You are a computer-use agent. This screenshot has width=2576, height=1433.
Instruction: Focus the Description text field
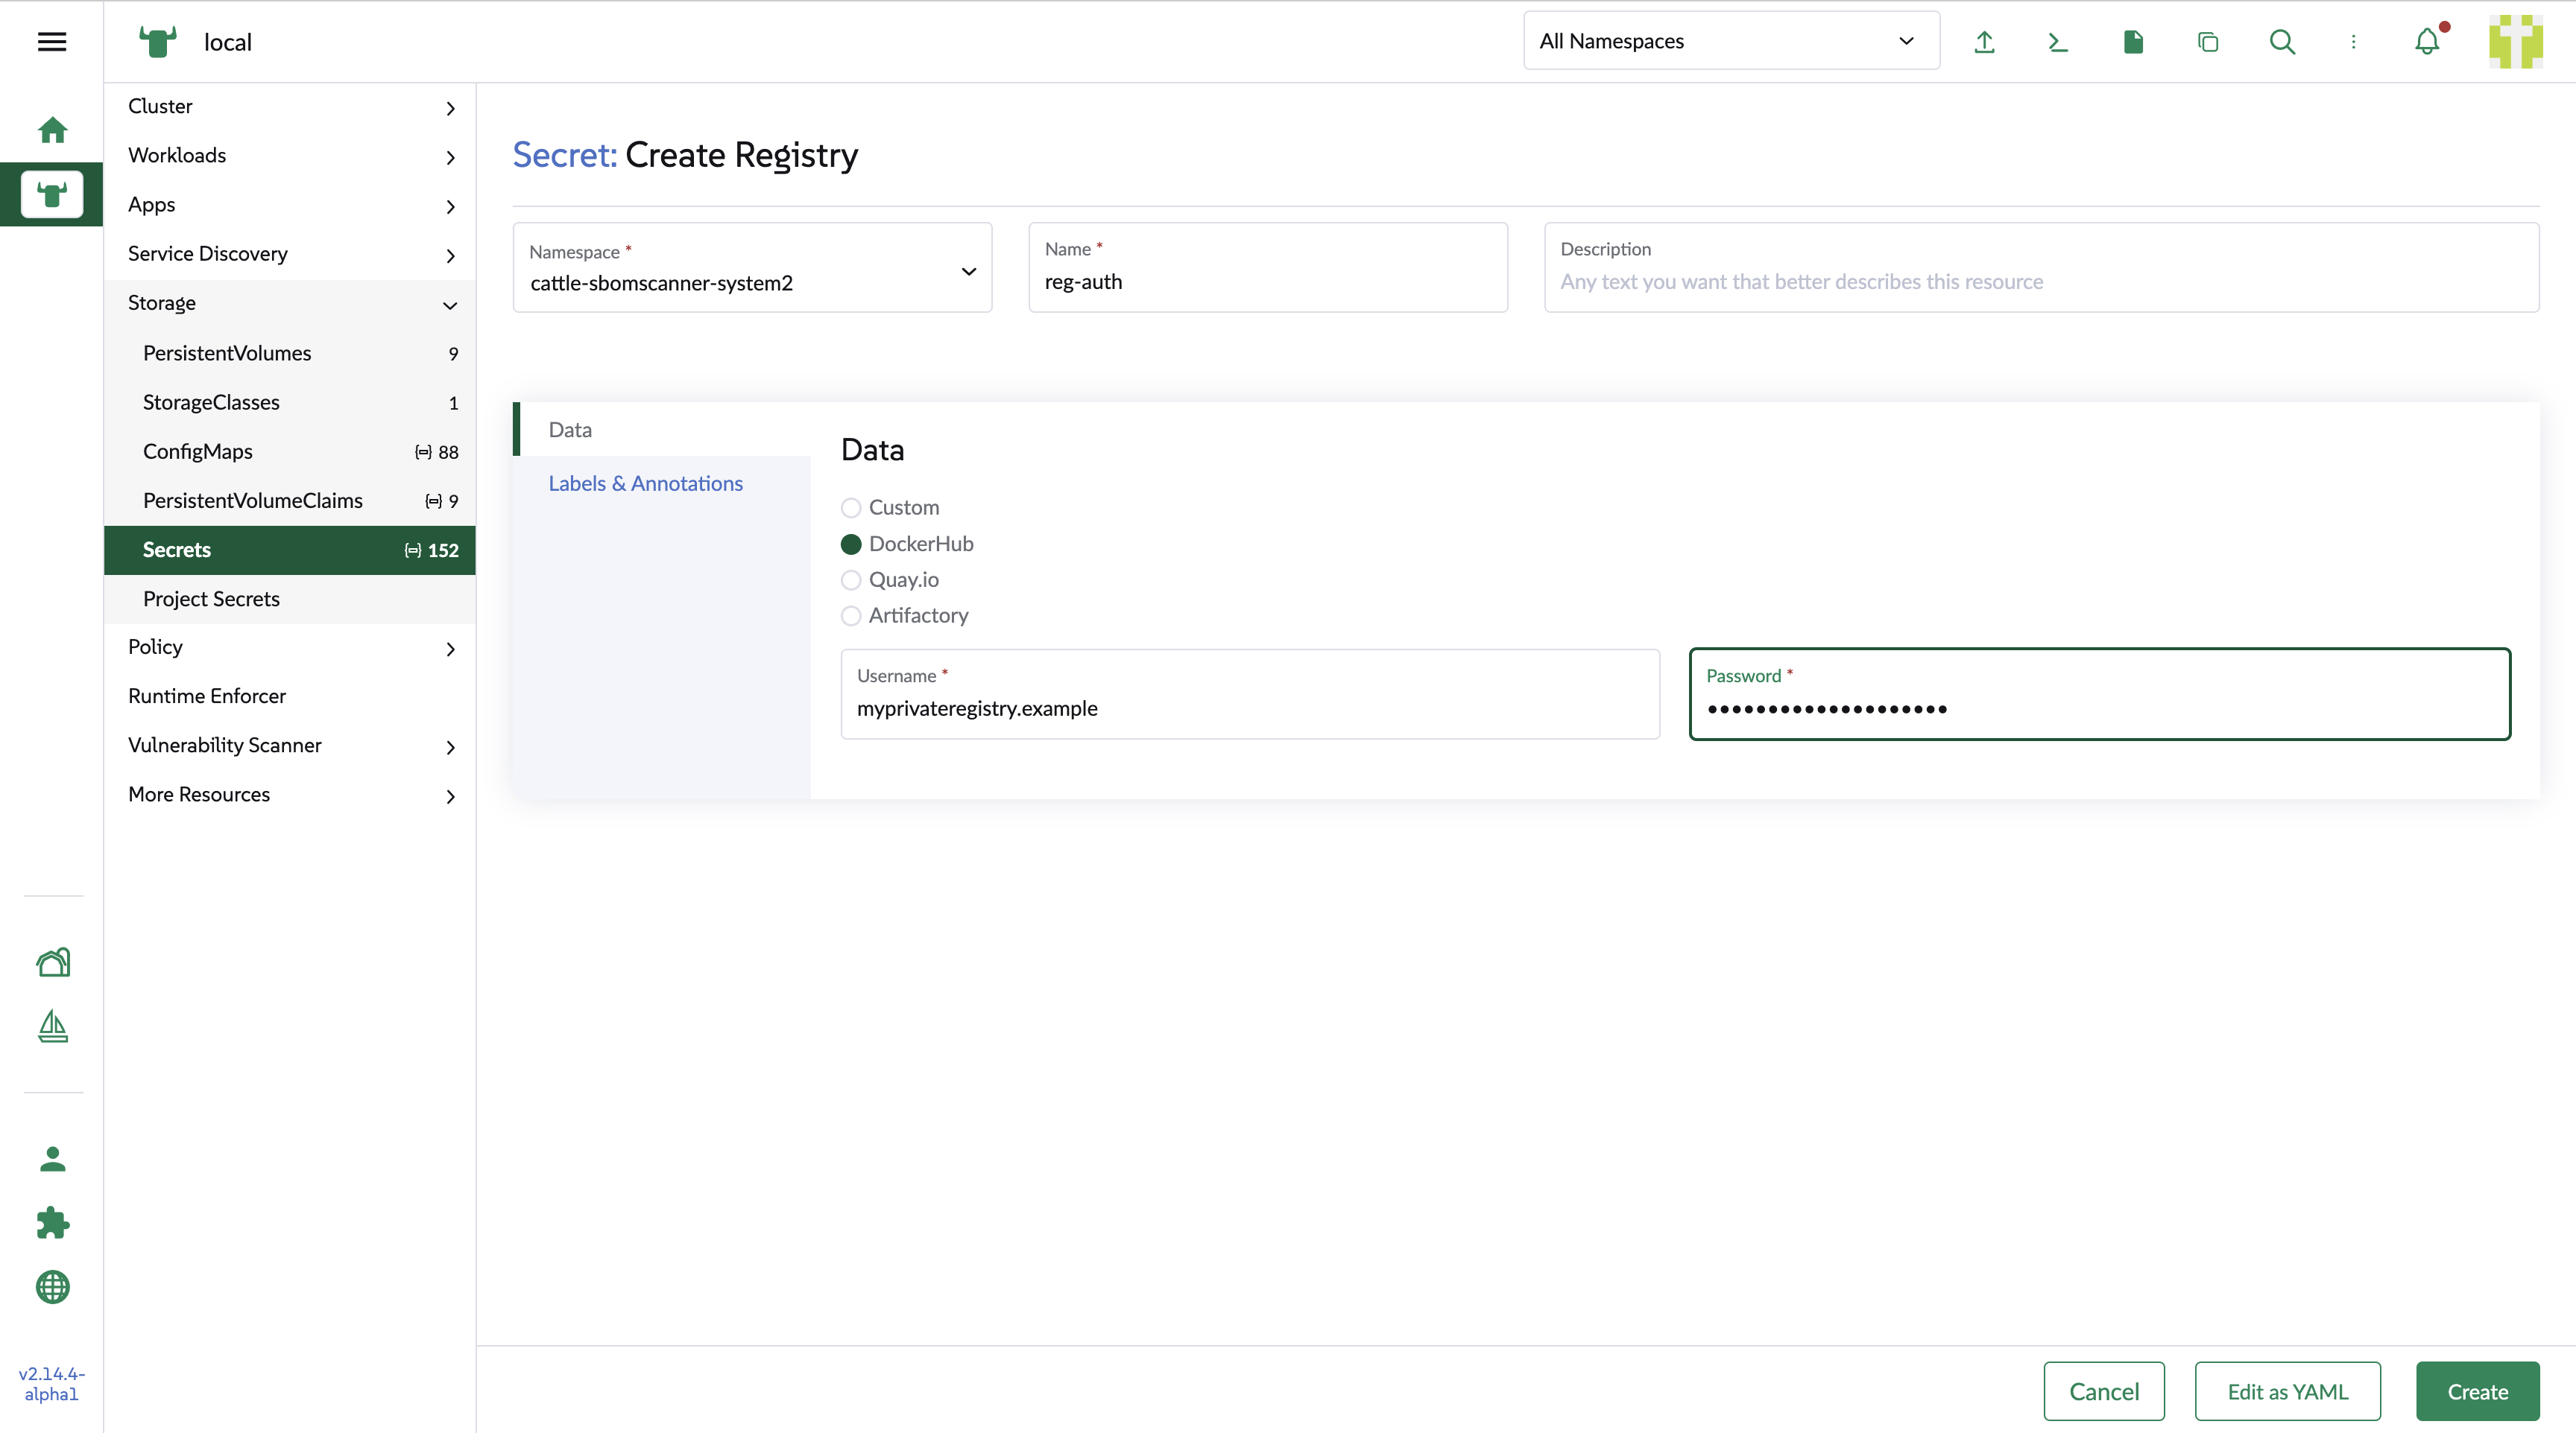[x=2041, y=268]
